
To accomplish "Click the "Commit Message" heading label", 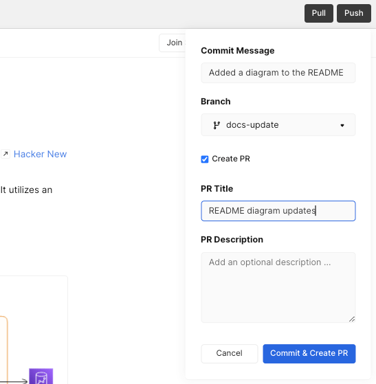I will click(x=238, y=51).
